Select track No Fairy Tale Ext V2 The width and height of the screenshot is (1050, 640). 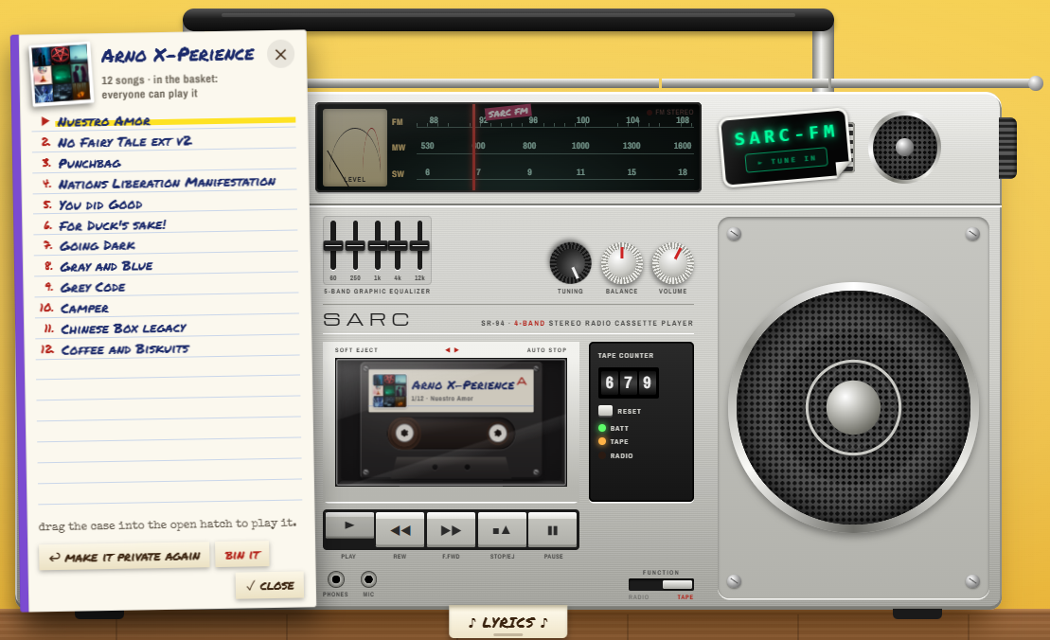click(x=168, y=142)
